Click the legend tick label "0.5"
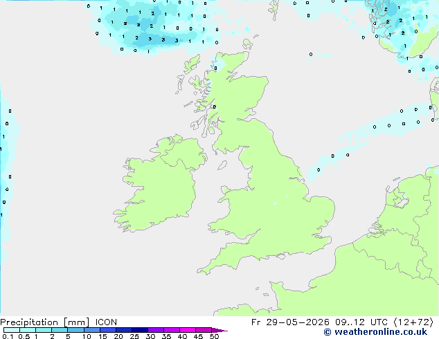Viewport: 439px width, 339px height. pyautogui.click(x=24, y=336)
